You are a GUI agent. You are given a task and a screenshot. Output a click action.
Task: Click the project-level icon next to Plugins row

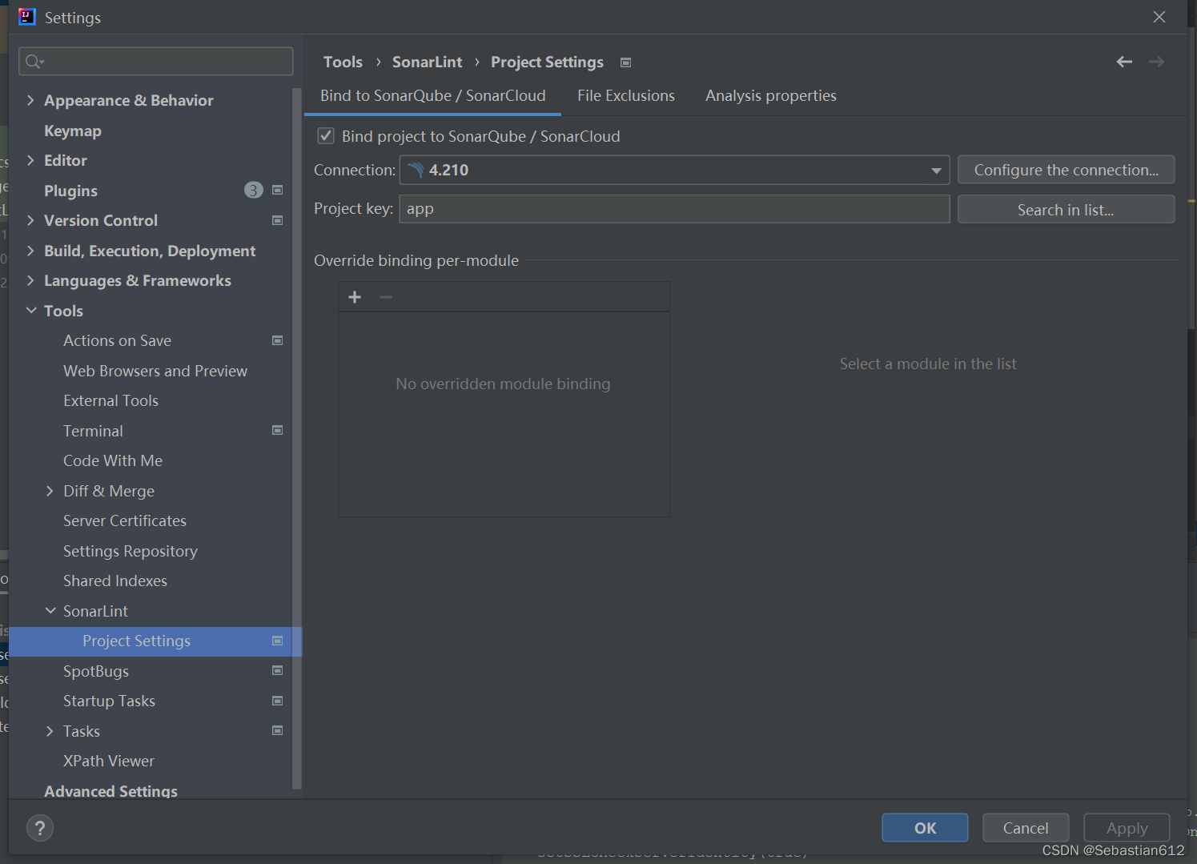tap(278, 190)
